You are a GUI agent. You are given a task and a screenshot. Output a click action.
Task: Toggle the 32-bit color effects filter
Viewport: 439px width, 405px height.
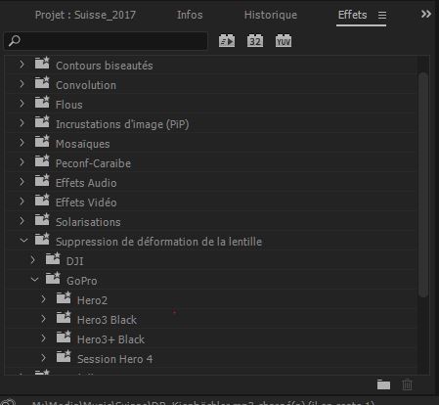[x=255, y=41]
